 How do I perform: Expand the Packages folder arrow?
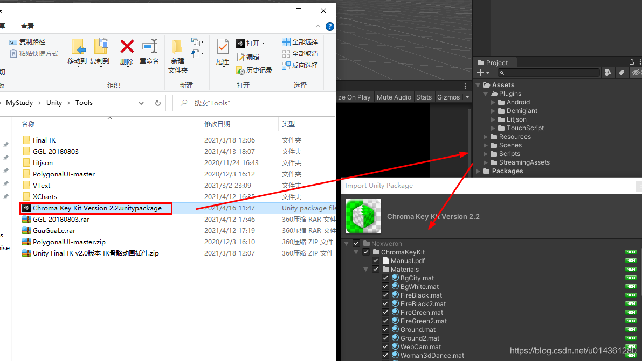point(478,171)
